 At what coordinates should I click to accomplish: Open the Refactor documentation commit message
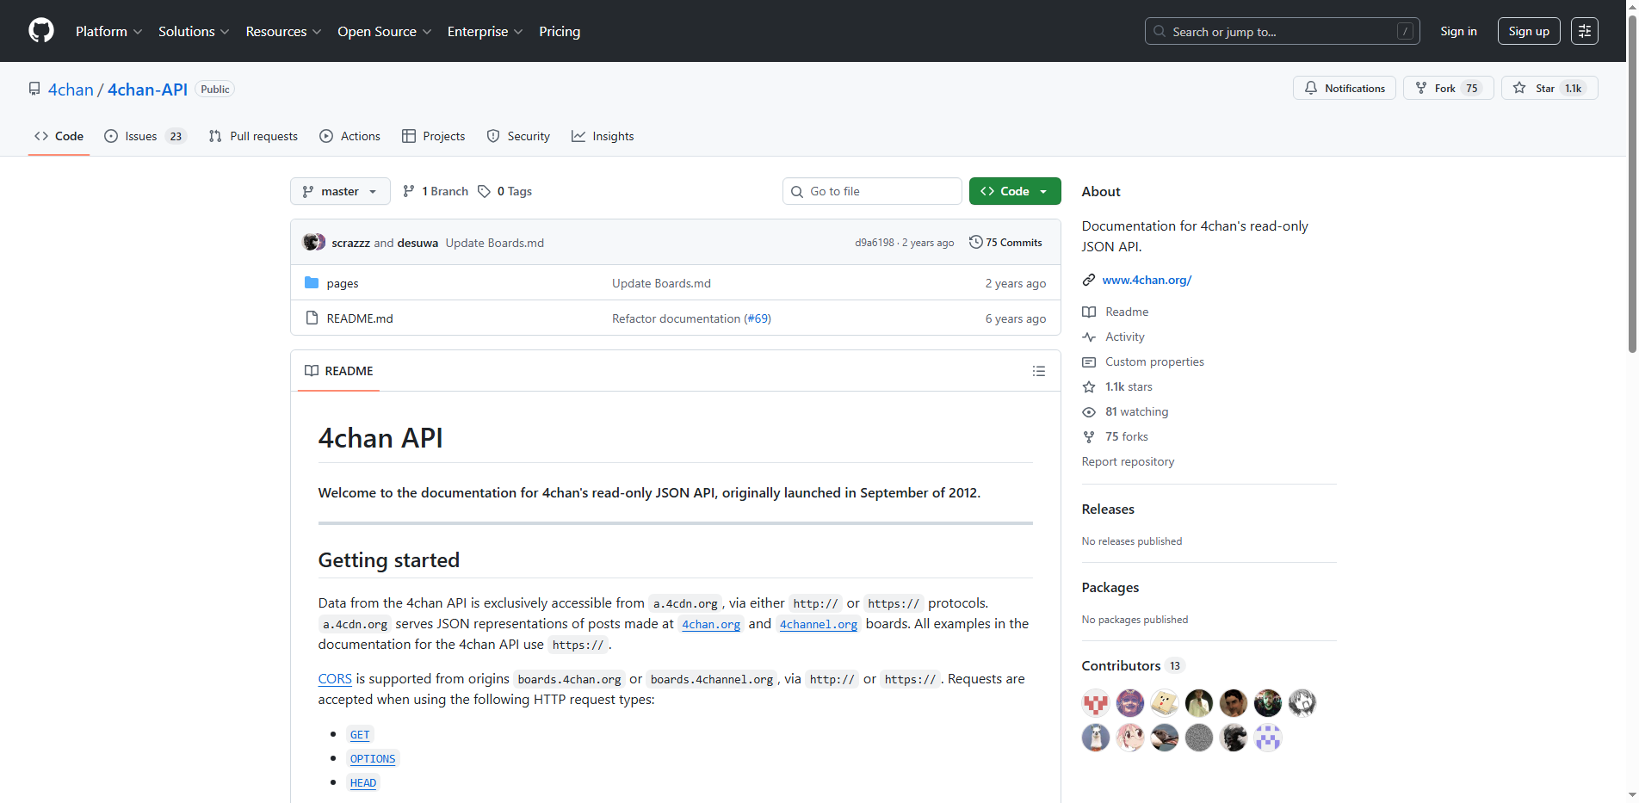tap(676, 318)
